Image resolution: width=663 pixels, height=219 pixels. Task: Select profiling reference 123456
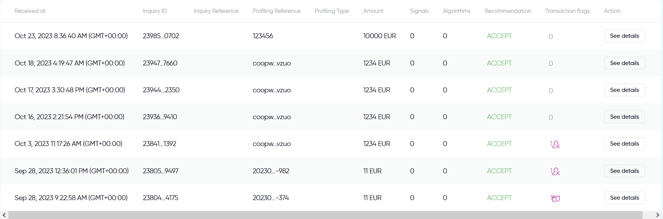263,36
